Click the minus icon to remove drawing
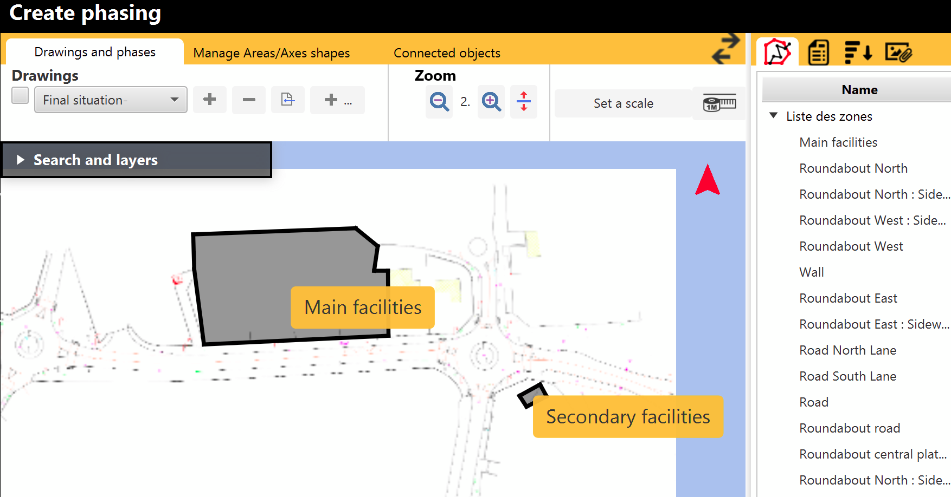This screenshot has height=497, width=951. click(x=249, y=100)
